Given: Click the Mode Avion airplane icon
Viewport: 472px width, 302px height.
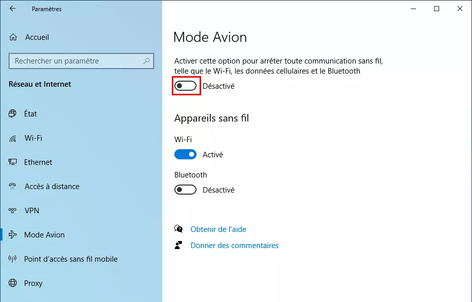Looking at the screenshot, I should coord(12,234).
